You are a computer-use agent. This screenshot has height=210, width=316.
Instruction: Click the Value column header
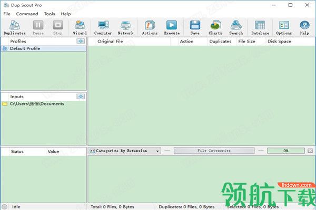[66, 152]
